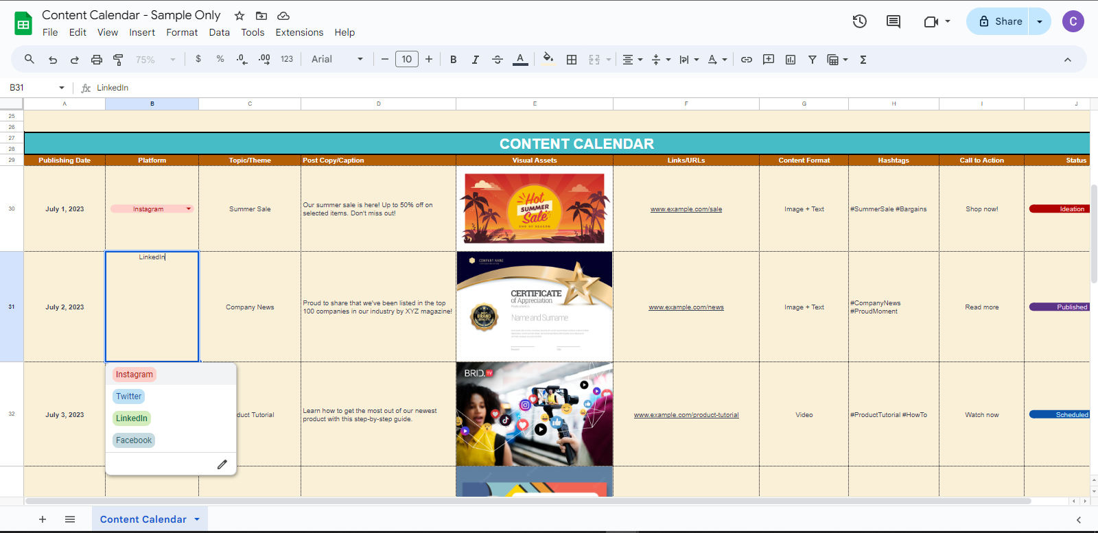
Task: Choose Facebook from the platform dropdown
Action: (x=134, y=440)
